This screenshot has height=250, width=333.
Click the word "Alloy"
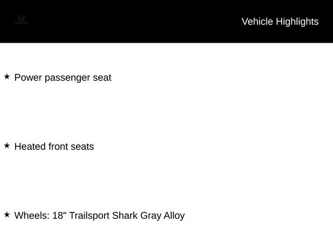(x=174, y=216)
